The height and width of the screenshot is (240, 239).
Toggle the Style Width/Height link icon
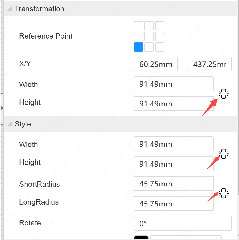pyautogui.click(x=224, y=154)
